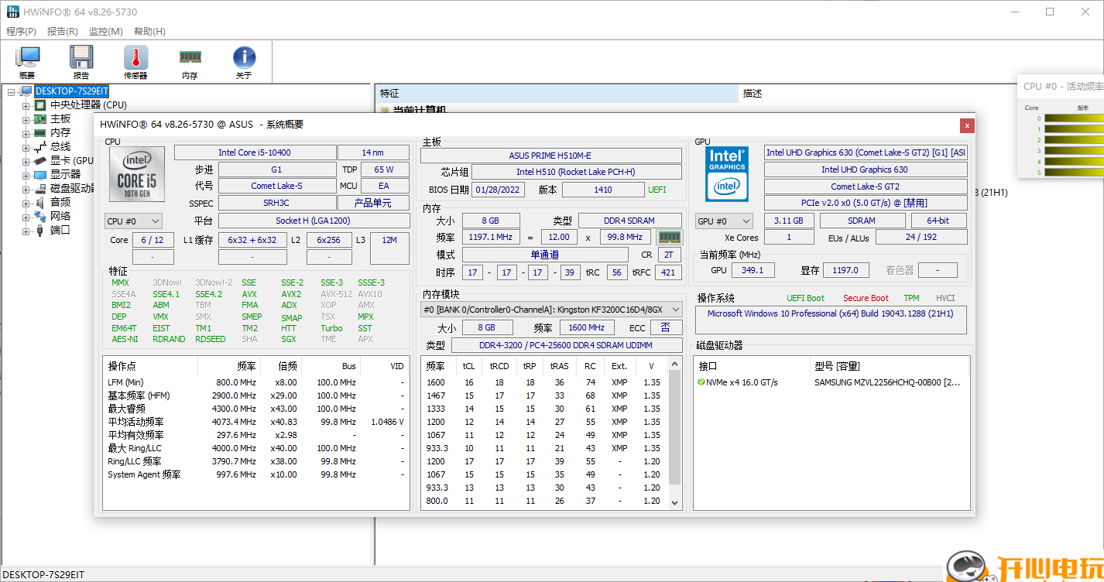The width and height of the screenshot is (1104, 582).
Task: Open the memory module Kingston selector dropdown
Action: pos(551,310)
